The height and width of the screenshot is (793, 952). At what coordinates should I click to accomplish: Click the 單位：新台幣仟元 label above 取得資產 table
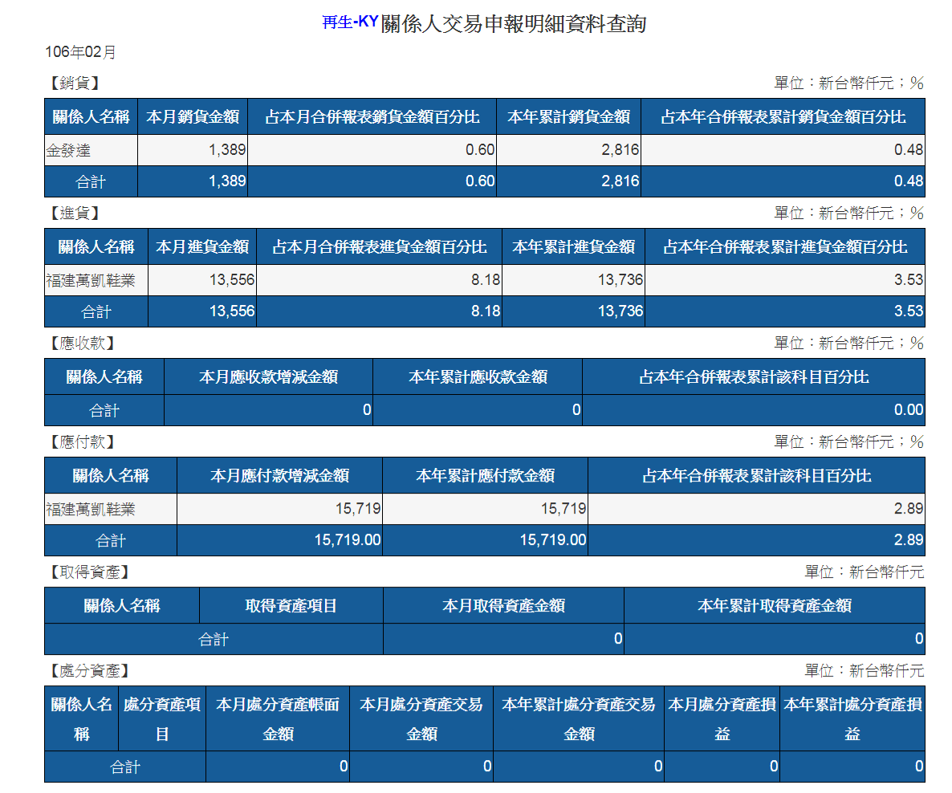[864, 572]
